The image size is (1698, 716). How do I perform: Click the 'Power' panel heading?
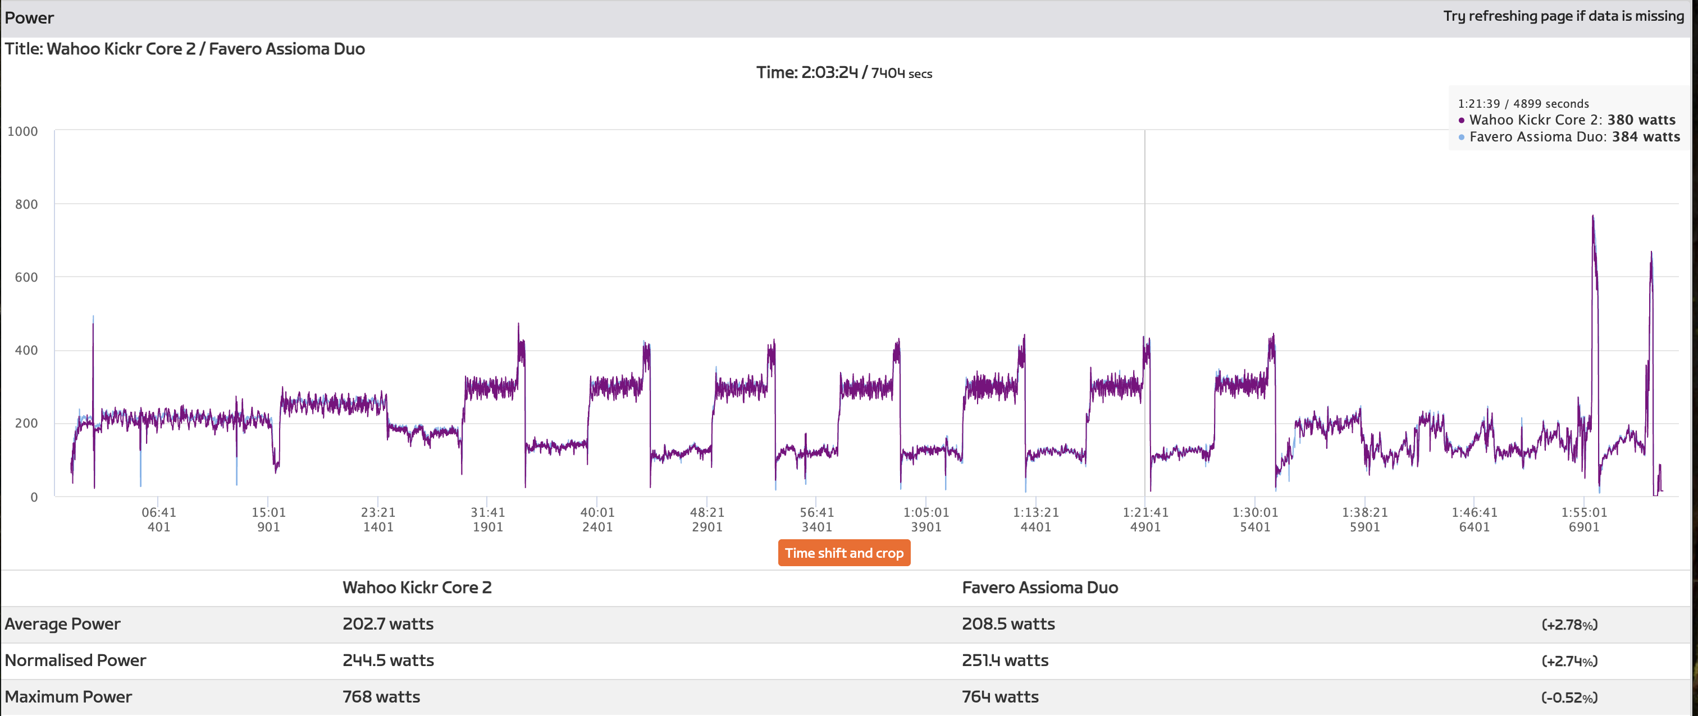point(29,18)
